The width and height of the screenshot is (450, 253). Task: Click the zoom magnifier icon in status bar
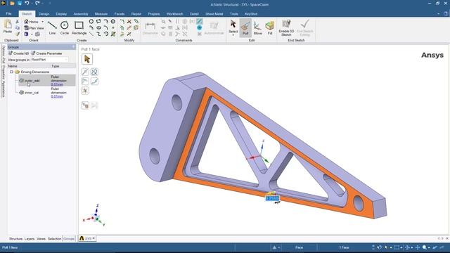coord(424,247)
